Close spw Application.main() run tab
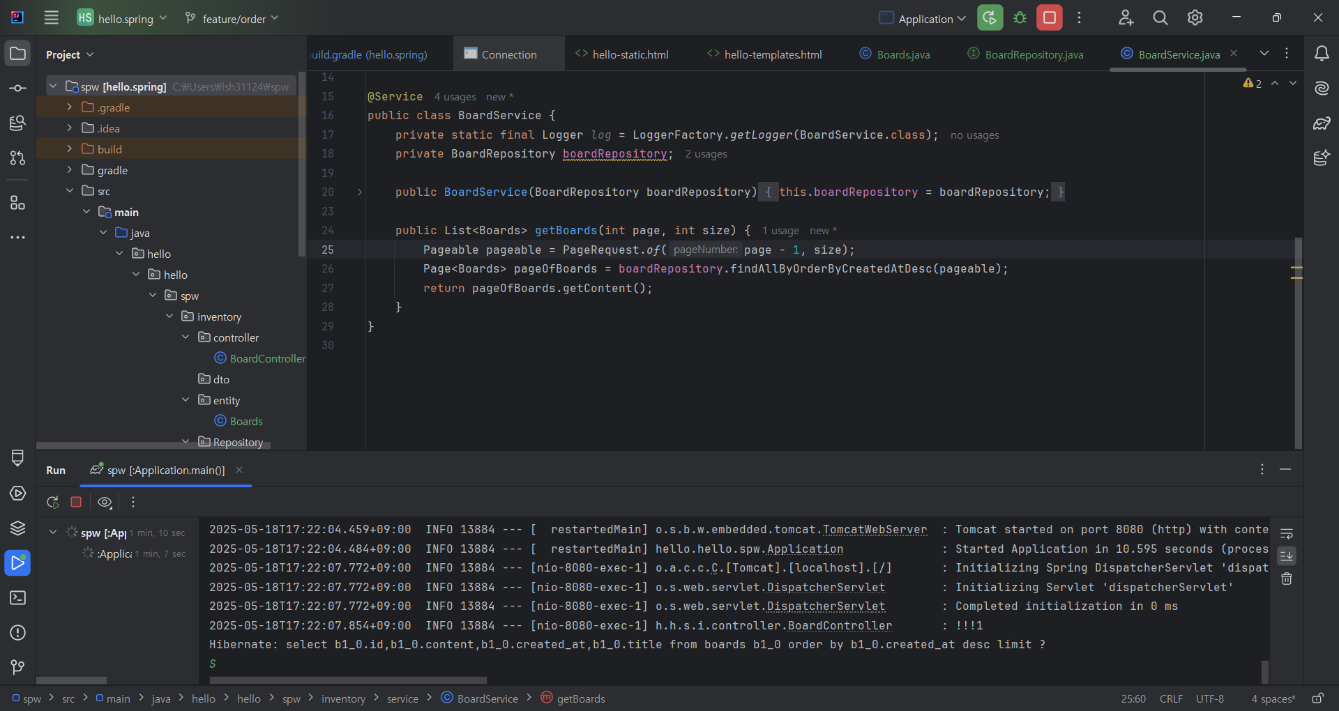 click(239, 470)
